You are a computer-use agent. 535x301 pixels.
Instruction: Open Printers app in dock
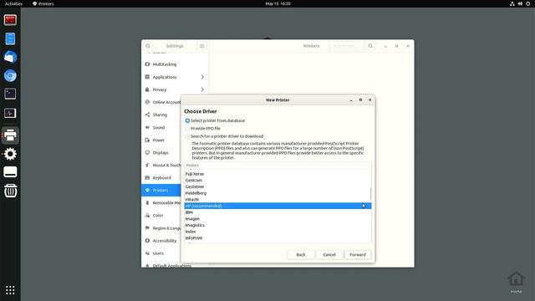point(10,135)
